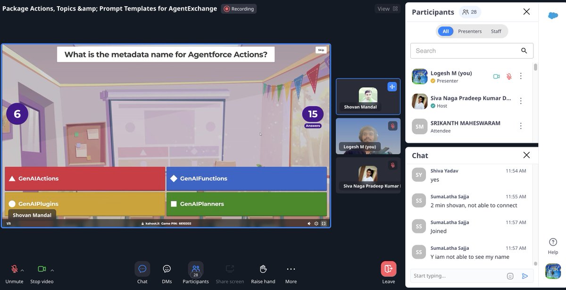566x290 pixels.
Task: Toggle the Participants panel button
Action: tap(196, 269)
